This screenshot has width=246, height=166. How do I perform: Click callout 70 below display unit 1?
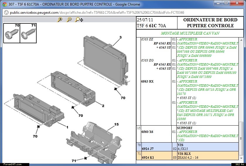click(35, 136)
